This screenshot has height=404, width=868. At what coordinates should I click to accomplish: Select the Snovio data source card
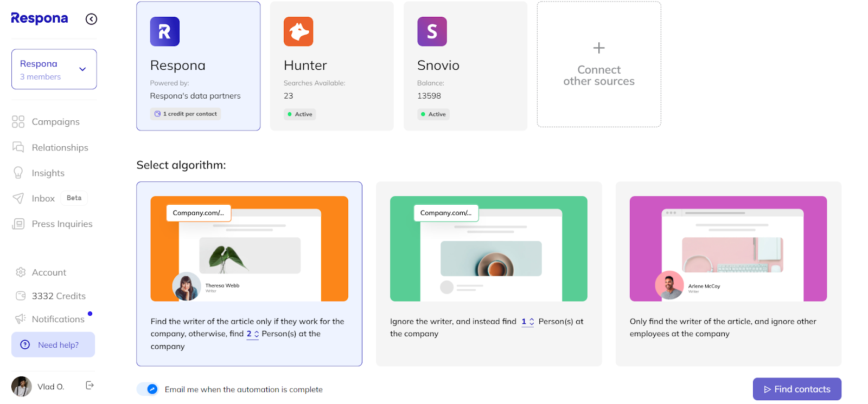click(x=465, y=66)
